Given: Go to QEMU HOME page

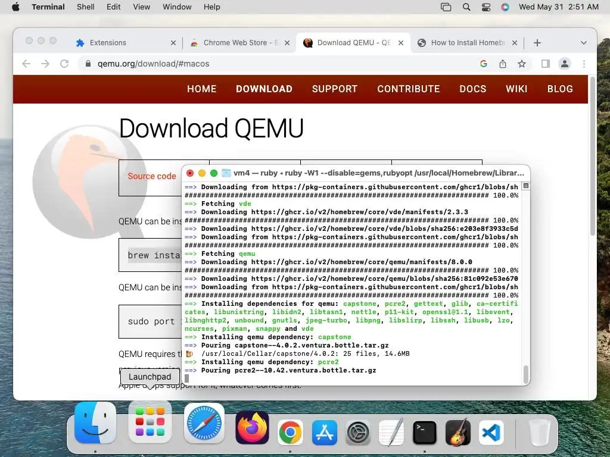Looking at the screenshot, I should point(201,89).
